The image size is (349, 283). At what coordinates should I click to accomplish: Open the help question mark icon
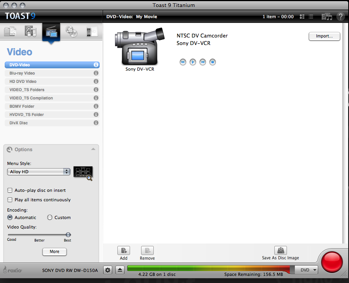(x=340, y=17)
